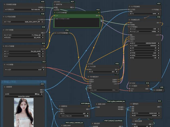Collapse the 图像联结 node via its header dot
170x127 pixels.
(60, 106)
